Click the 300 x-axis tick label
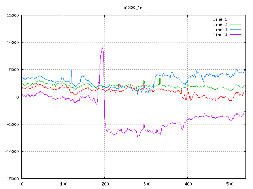Screen dimensions: 253x189 [146, 183]
